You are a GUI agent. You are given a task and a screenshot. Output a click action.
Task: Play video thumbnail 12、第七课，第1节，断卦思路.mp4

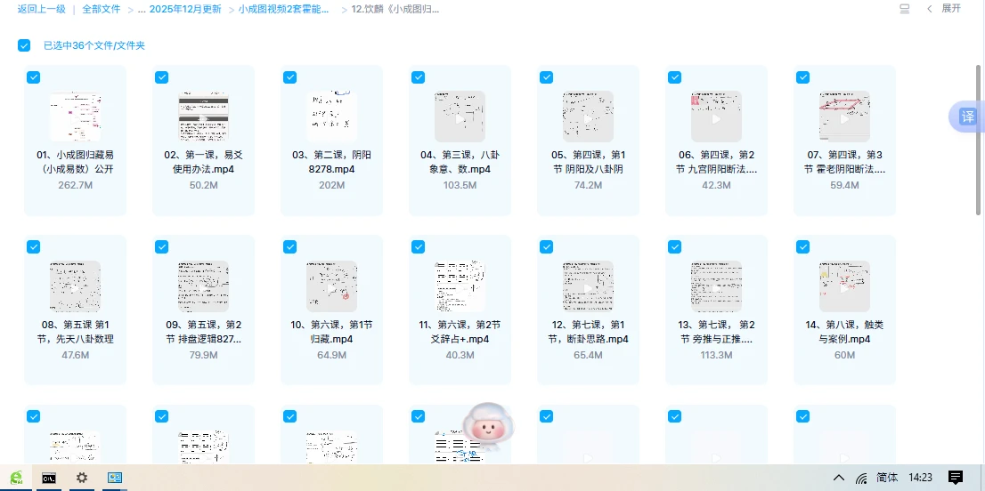tap(588, 286)
